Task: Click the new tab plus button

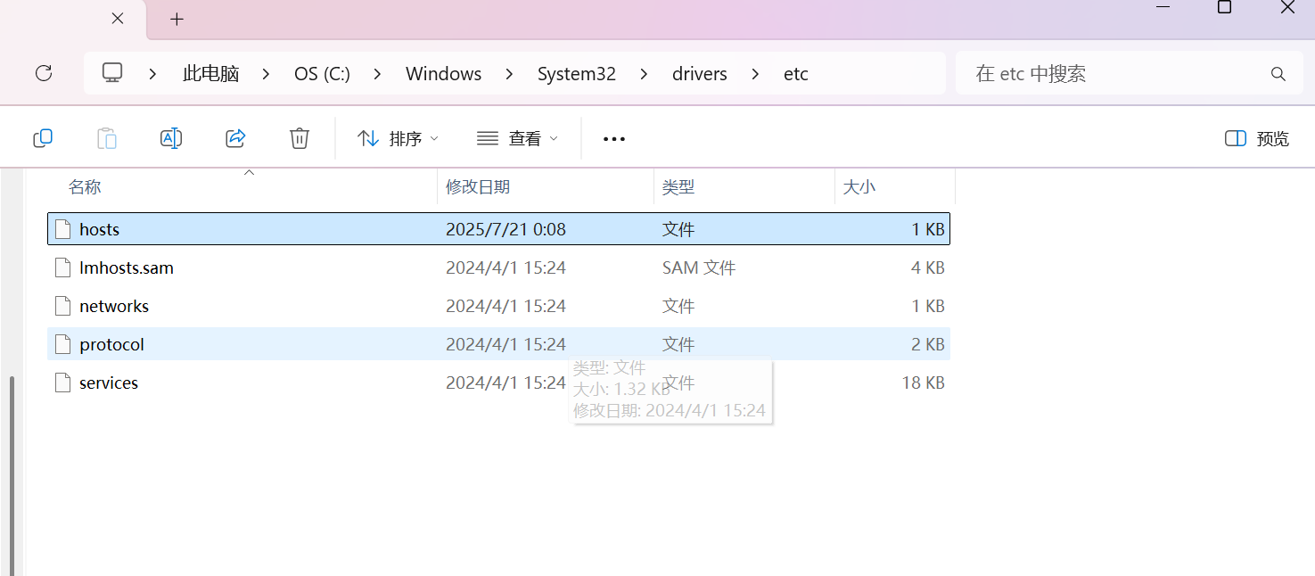Action: coord(176,18)
